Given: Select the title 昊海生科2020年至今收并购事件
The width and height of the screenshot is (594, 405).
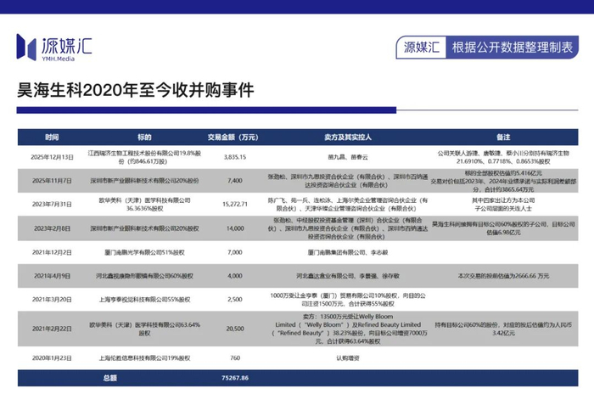Looking at the screenshot, I should [136, 90].
